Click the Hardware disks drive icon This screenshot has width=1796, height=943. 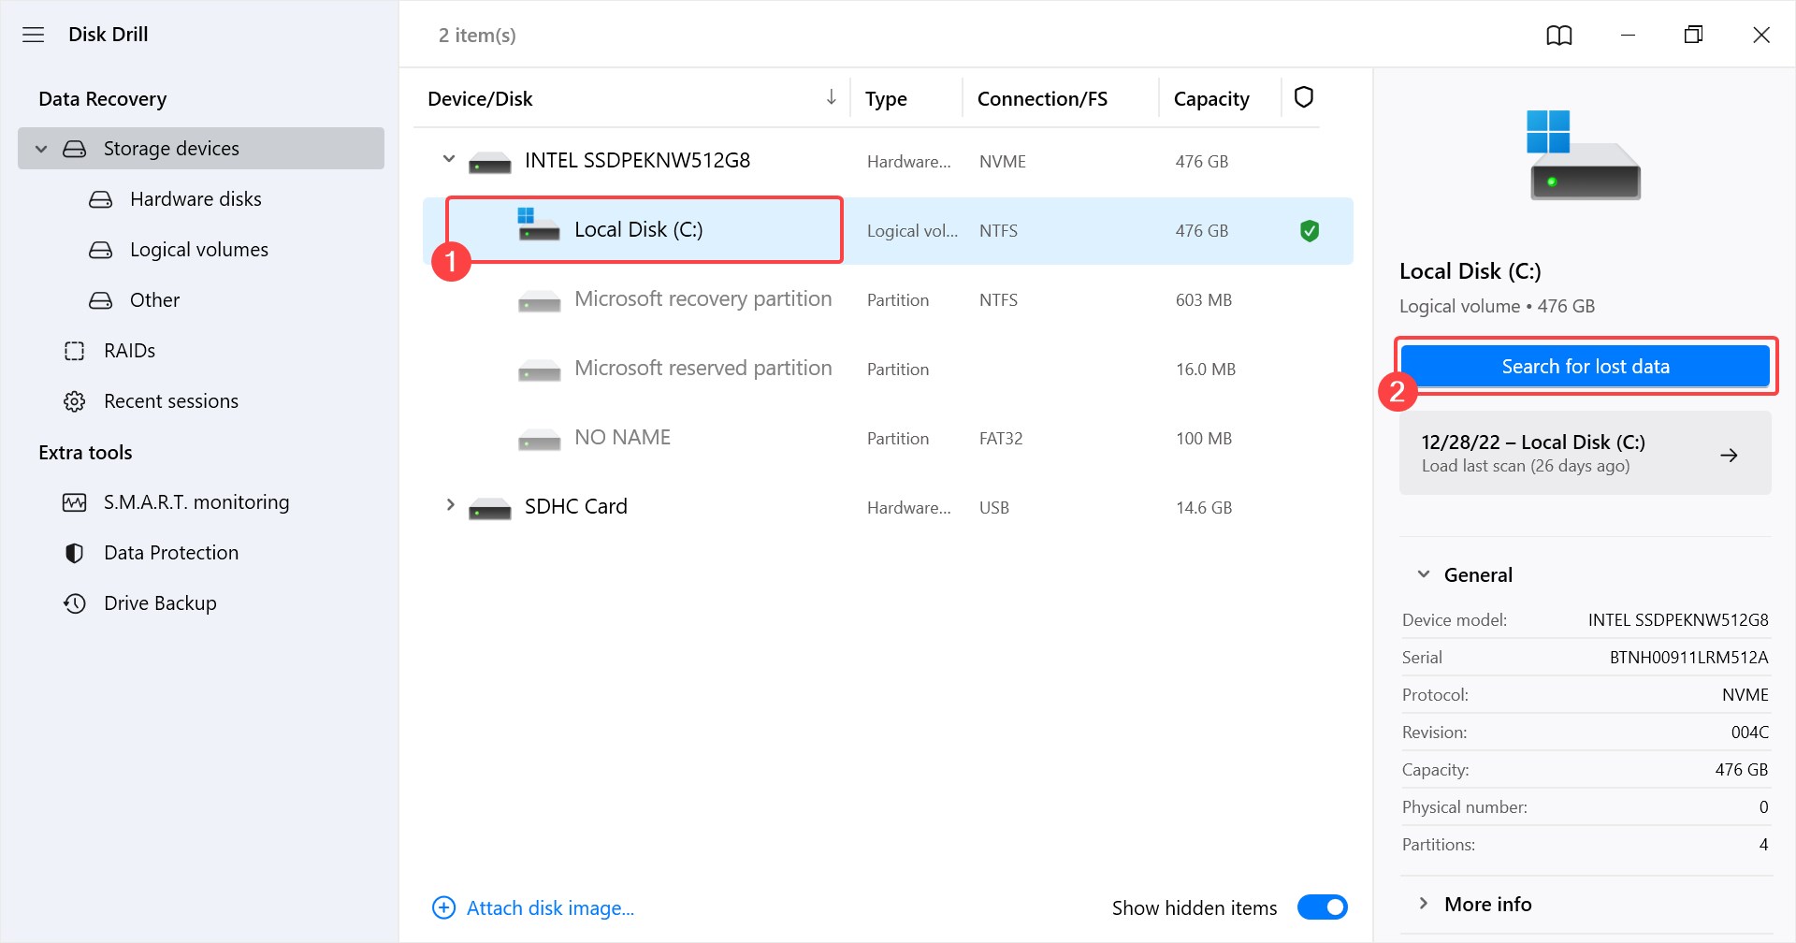(x=101, y=199)
